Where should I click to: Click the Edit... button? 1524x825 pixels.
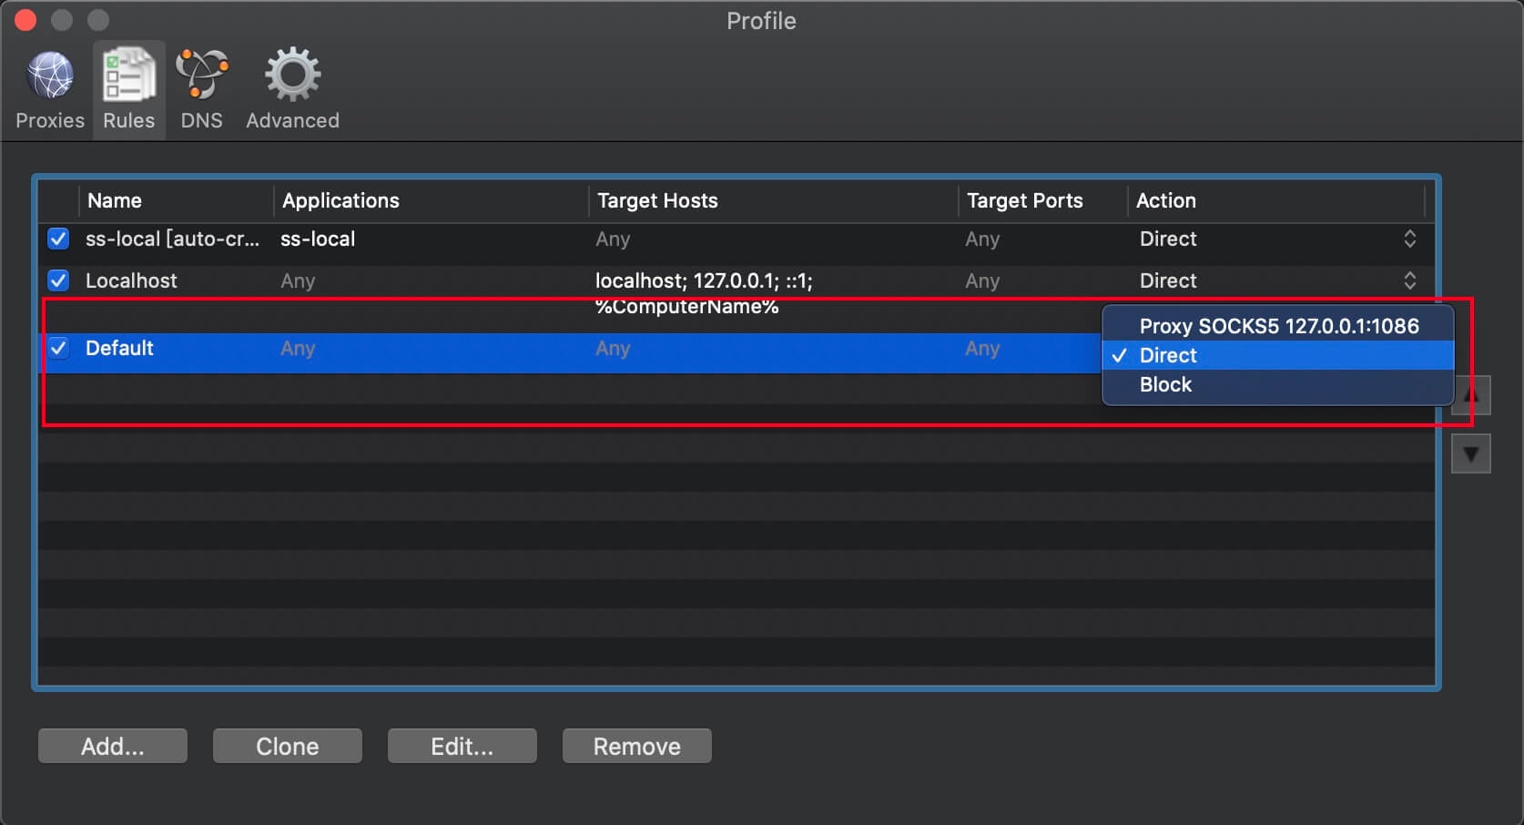coord(462,746)
